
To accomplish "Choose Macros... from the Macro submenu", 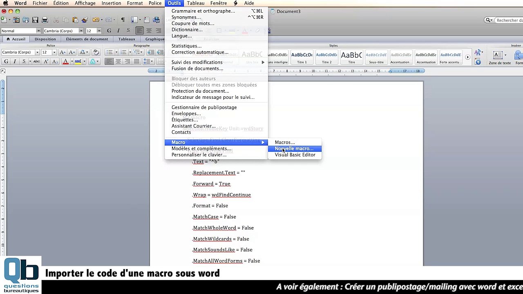I will [294, 143].
